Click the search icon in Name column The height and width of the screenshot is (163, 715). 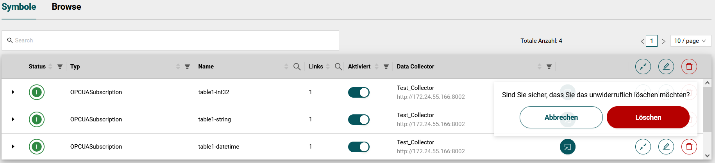(x=297, y=67)
